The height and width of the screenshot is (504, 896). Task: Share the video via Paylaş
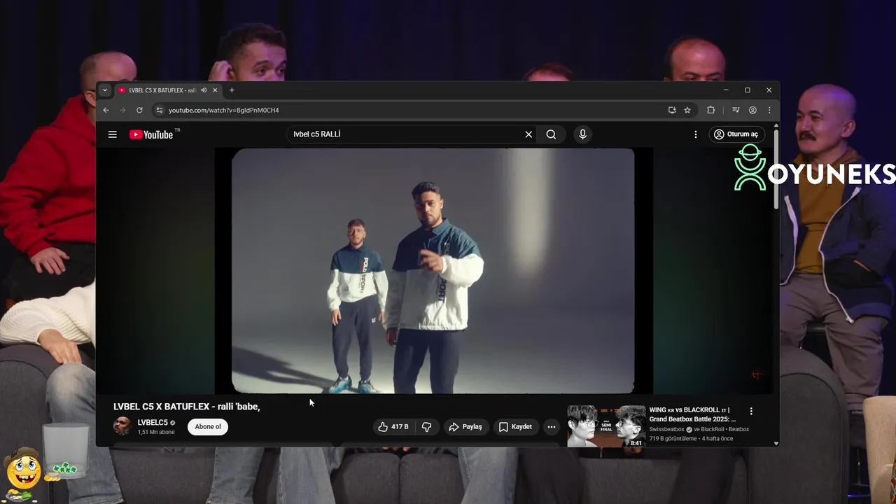(x=465, y=427)
